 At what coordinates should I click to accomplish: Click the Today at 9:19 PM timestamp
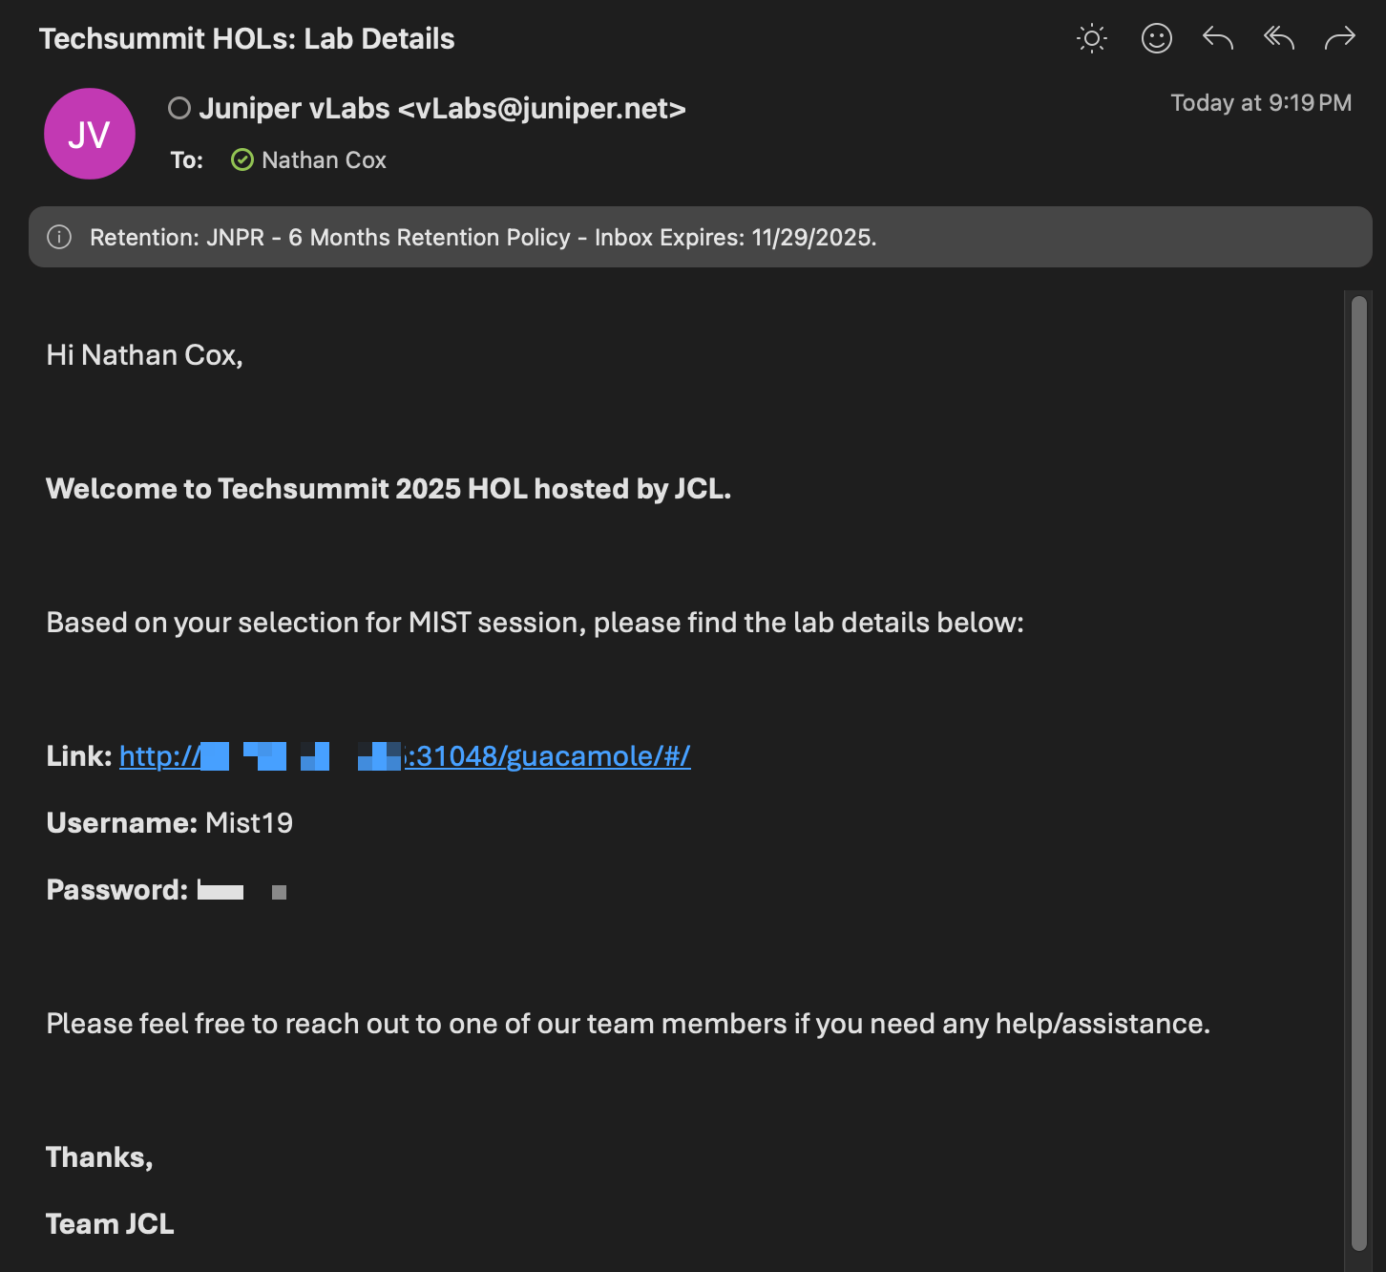pos(1260,103)
